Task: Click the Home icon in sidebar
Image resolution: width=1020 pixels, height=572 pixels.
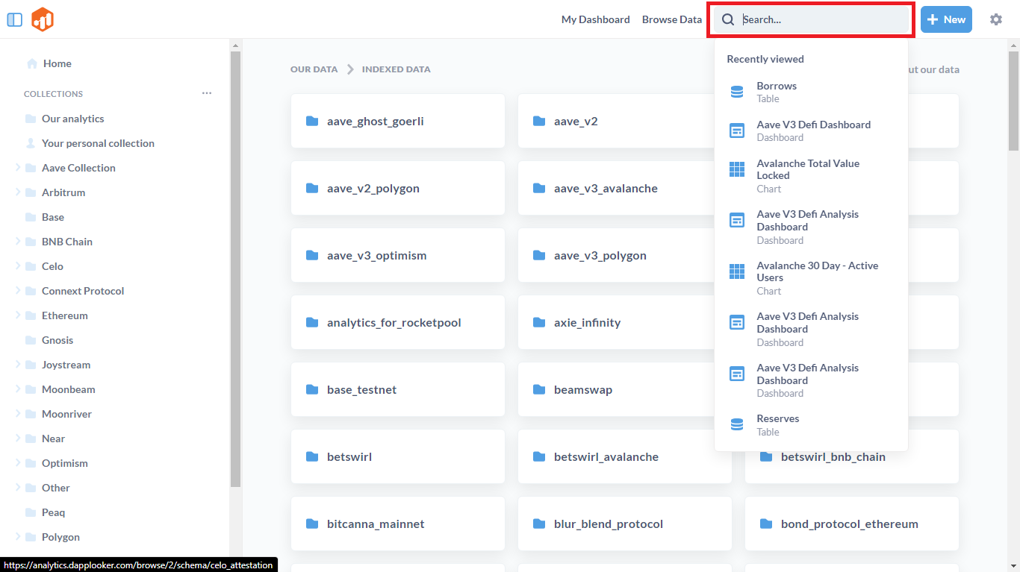Action: [32, 63]
